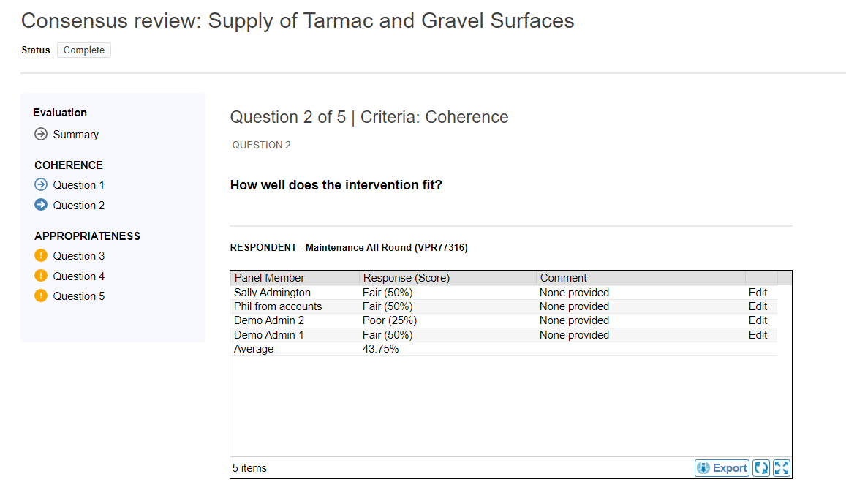Edit Sally Admington's response
Screen dimensions: 846x493
point(758,293)
